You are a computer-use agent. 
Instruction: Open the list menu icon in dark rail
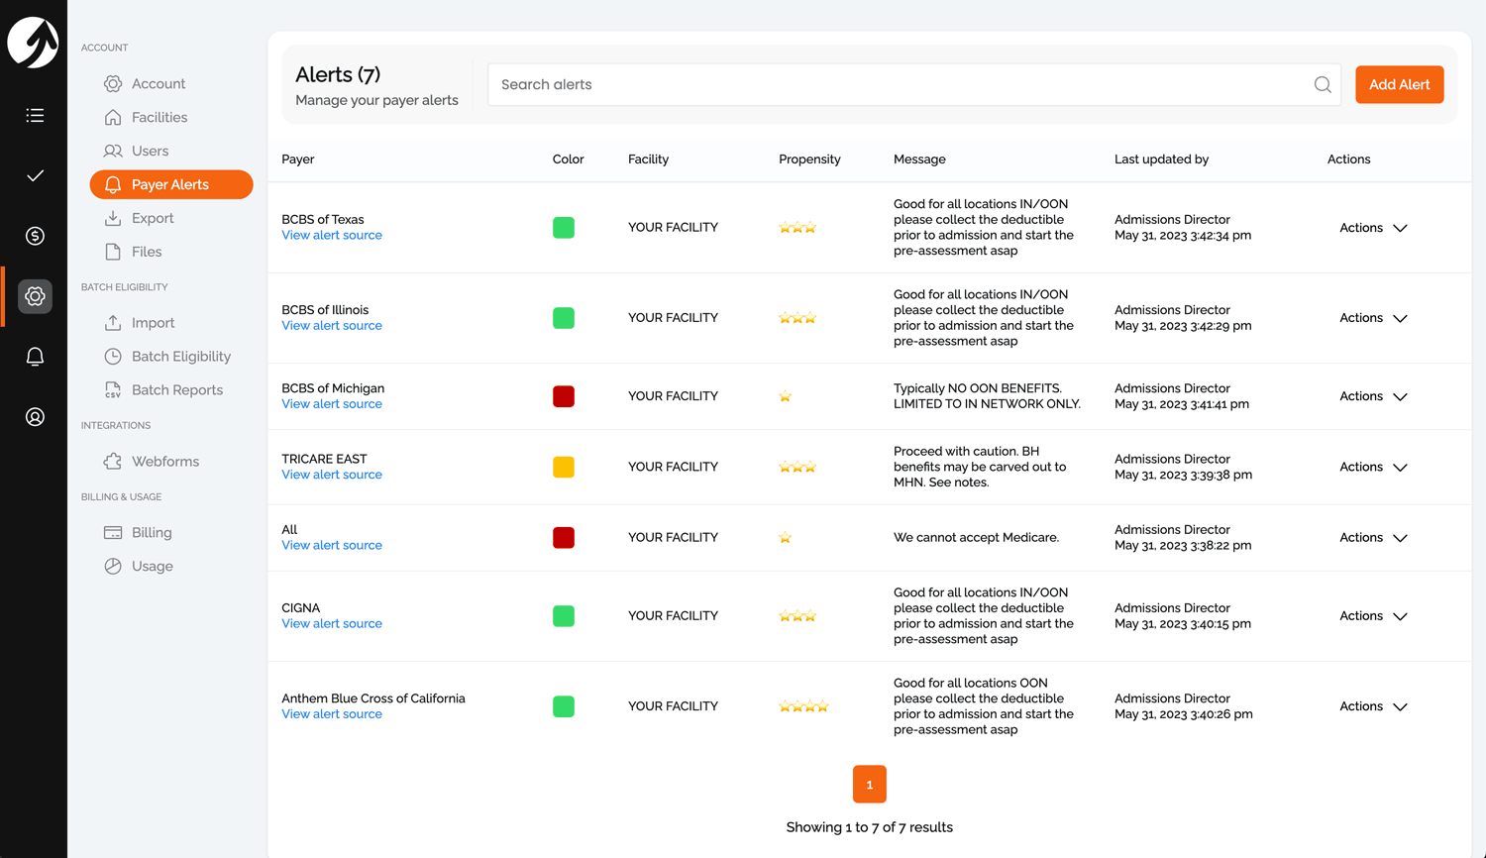tap(35, 116)
